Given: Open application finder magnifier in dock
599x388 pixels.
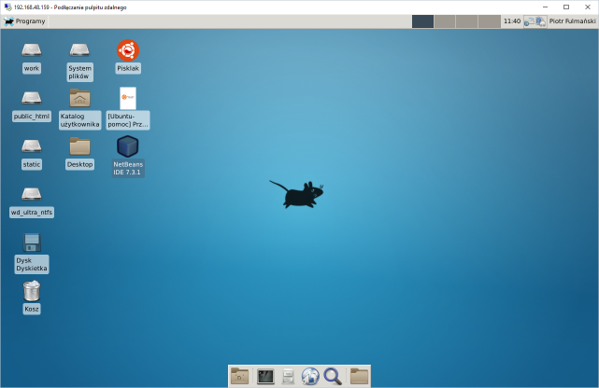Looking at the screenshot, I should [333, 377].
